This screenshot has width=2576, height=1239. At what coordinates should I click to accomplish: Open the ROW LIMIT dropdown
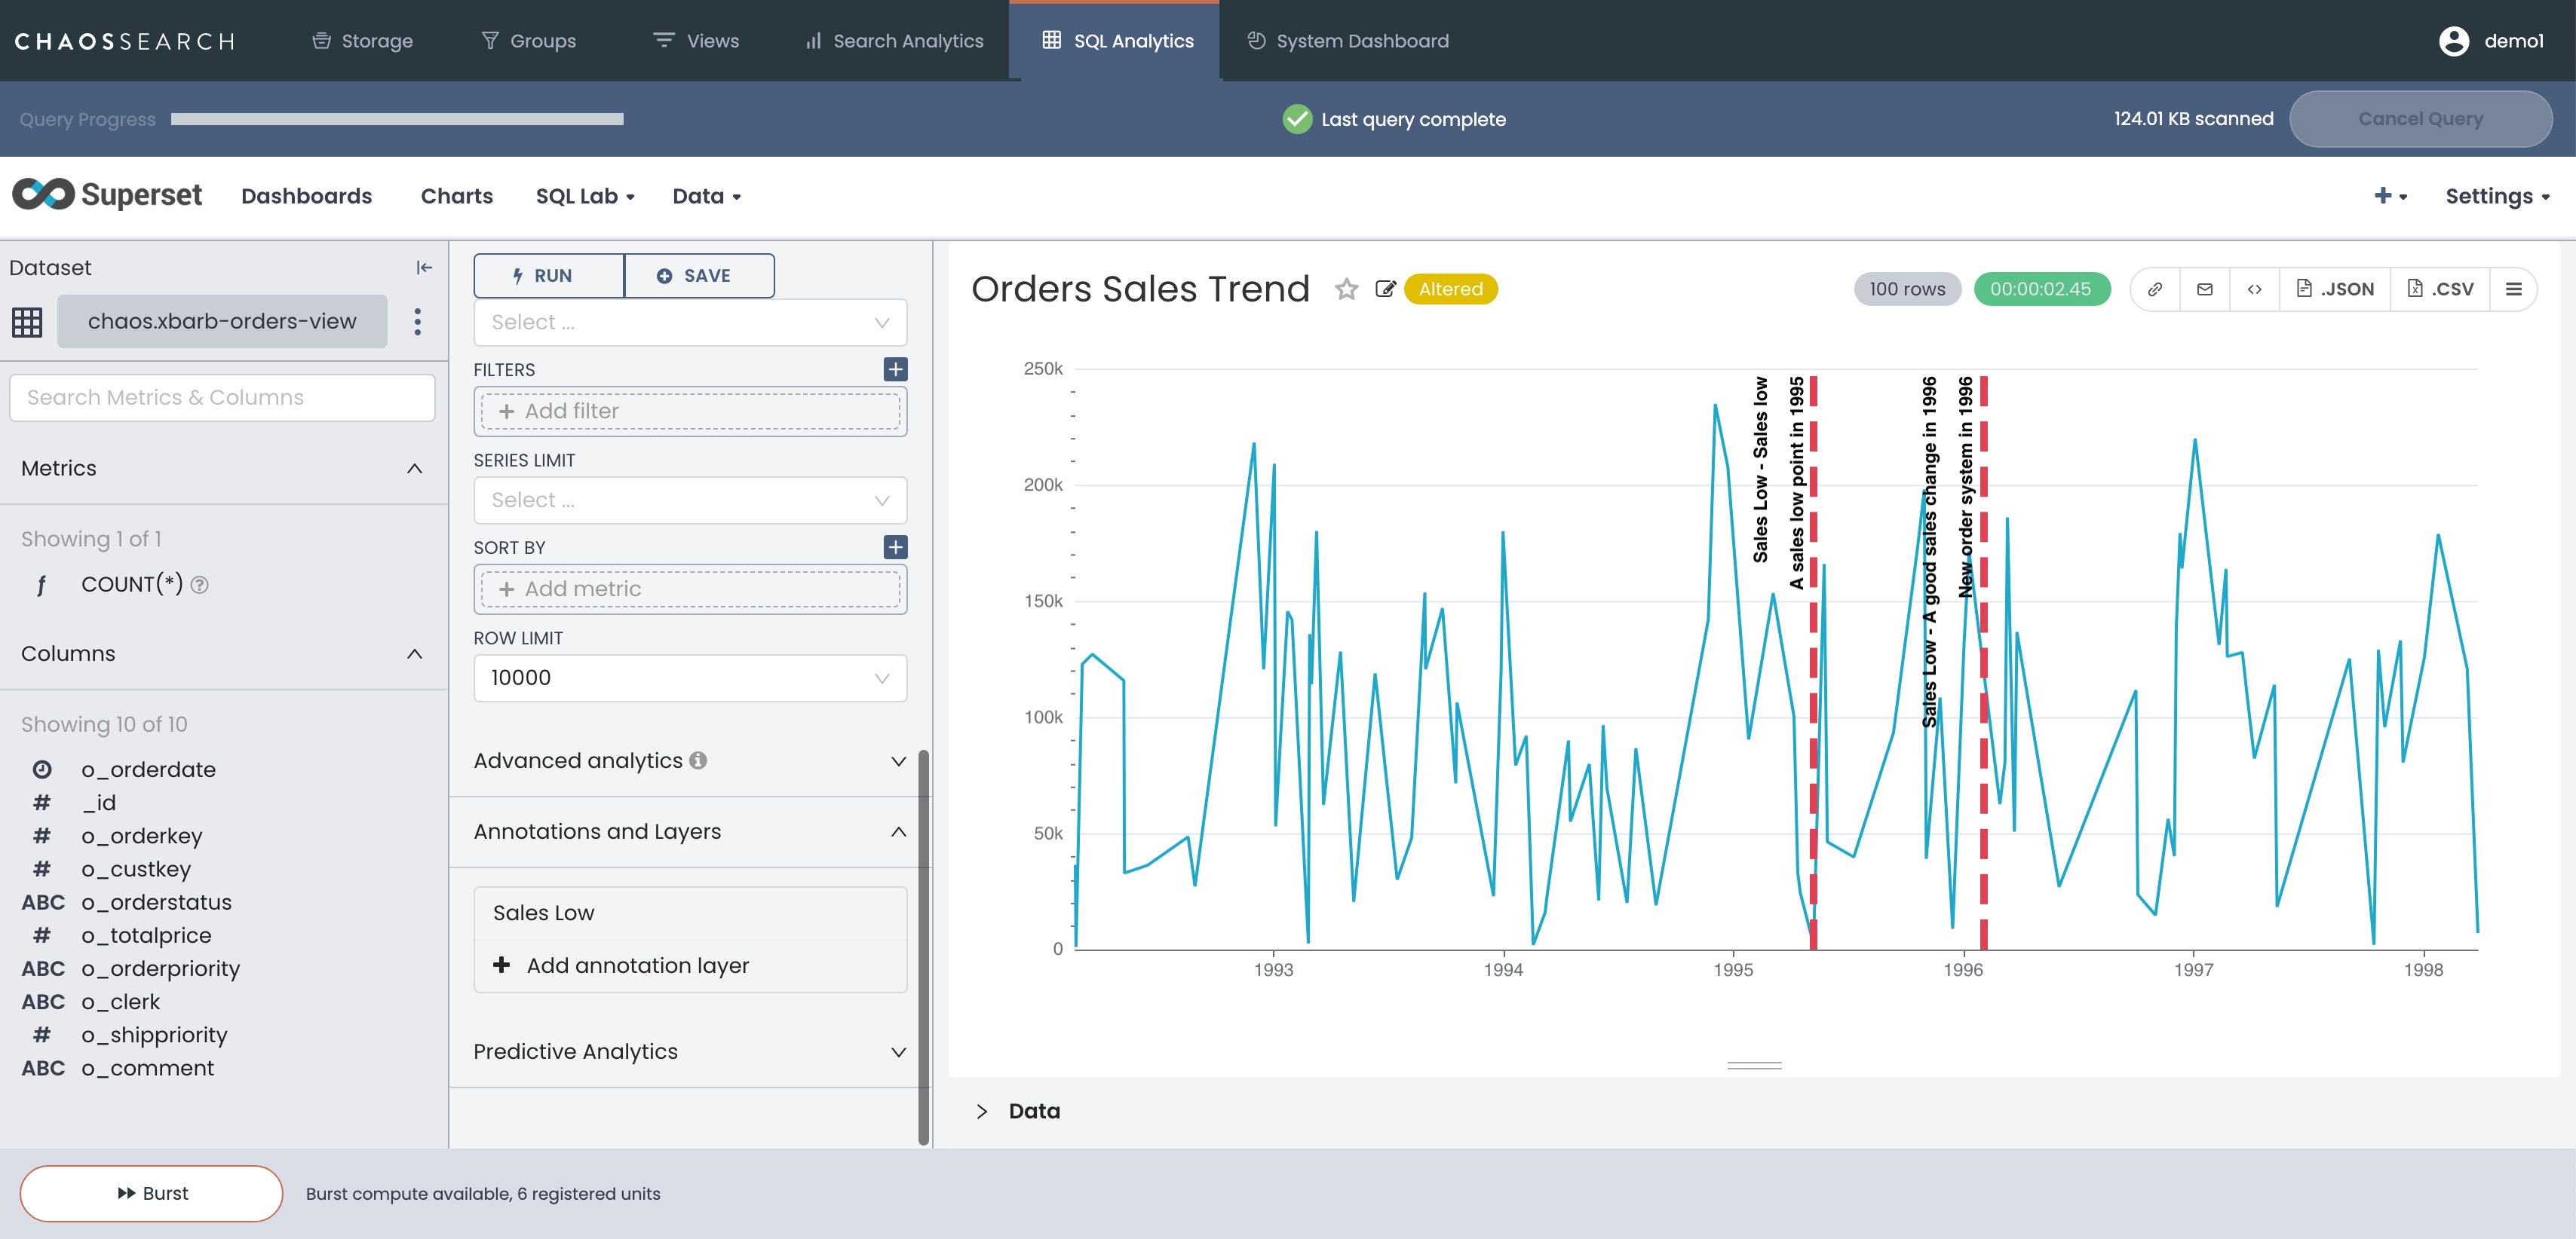click(690, 678)
